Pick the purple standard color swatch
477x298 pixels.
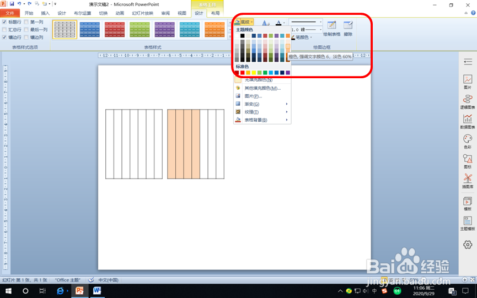288,73
